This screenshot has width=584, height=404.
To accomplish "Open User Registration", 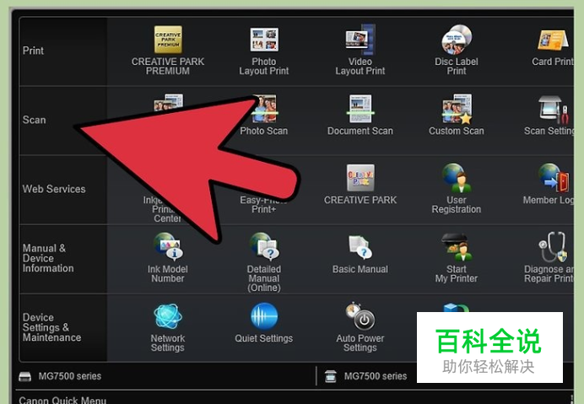I will [x=457, y=178].
